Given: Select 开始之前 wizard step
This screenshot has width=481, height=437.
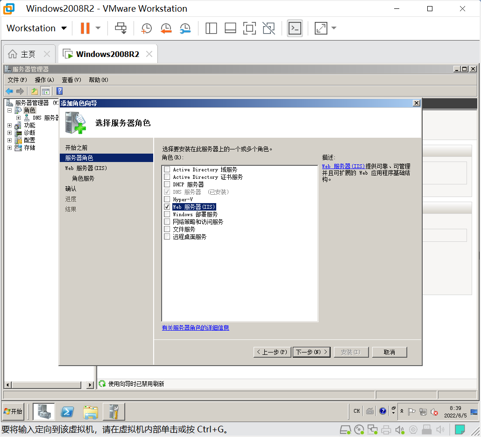Looking at the screenshot, I should (77, 148).
